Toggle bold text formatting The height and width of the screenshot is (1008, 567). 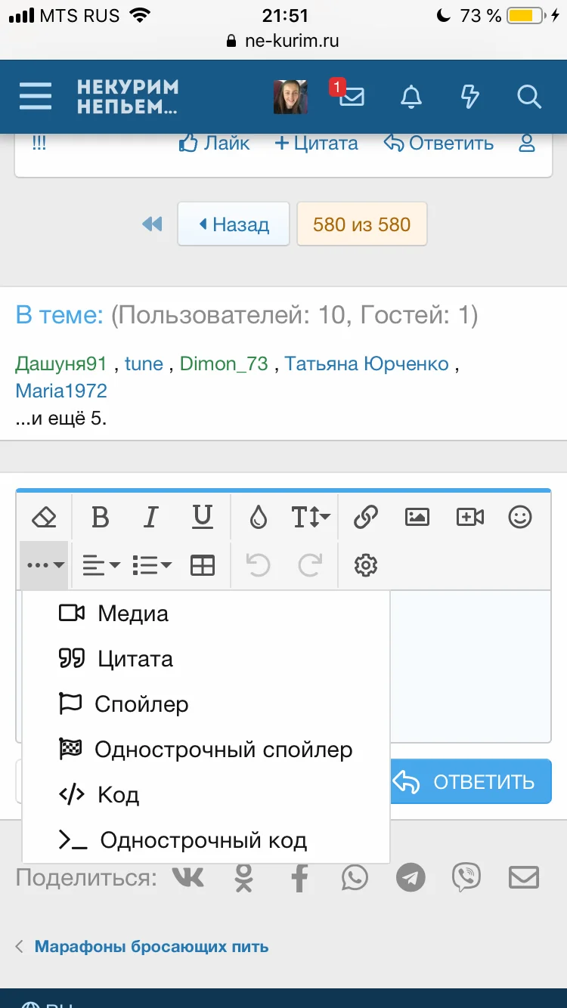coord(100,518)
